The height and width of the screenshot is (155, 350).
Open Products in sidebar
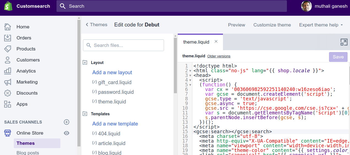coord(26,49)
